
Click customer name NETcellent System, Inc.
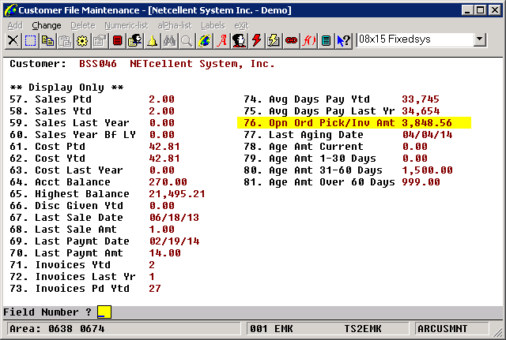point(202,64)
